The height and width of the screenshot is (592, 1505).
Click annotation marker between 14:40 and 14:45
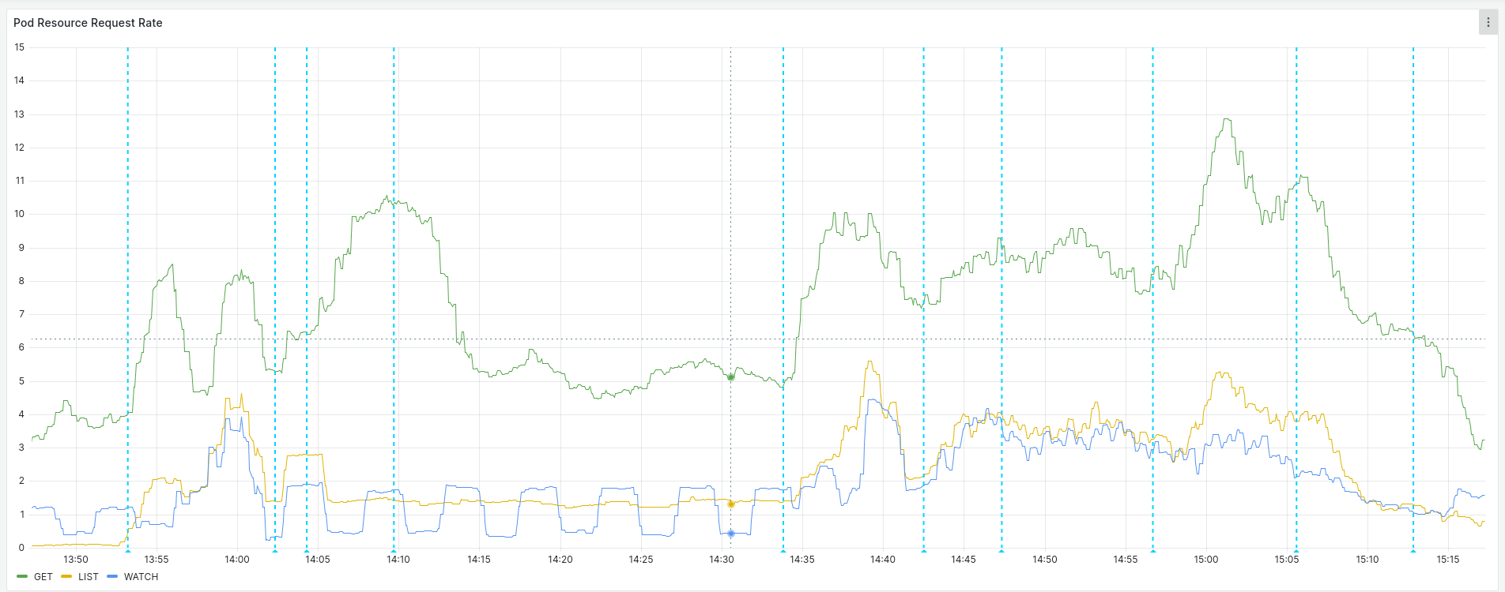(x=923, y=549)
